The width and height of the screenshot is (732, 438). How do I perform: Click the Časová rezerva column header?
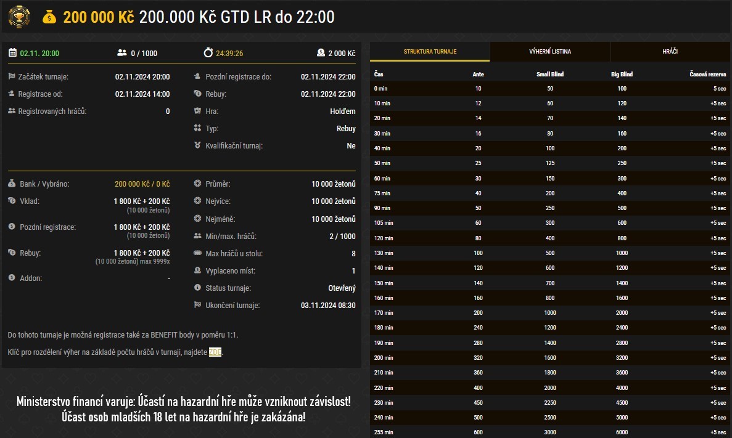(708, 74)
